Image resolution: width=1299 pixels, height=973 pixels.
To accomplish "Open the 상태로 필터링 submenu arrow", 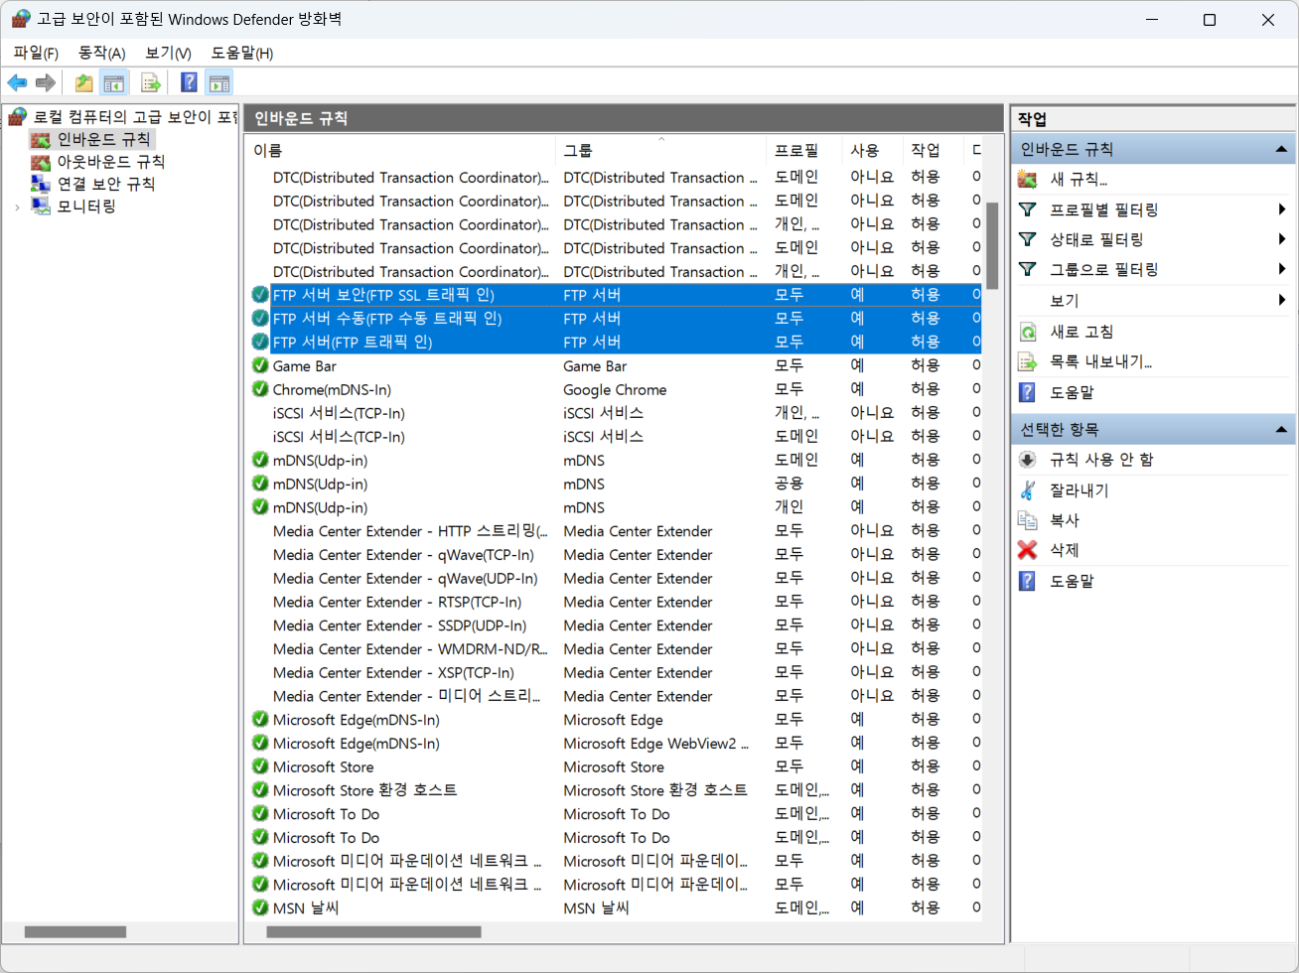I will [1282, 239].
